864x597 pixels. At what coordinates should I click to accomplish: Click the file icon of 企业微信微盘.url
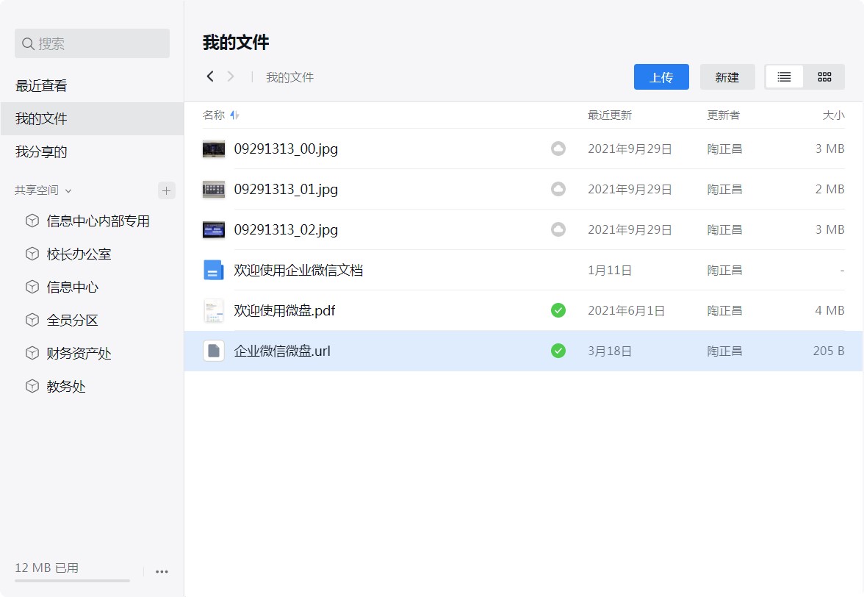(x=213, y=351)
